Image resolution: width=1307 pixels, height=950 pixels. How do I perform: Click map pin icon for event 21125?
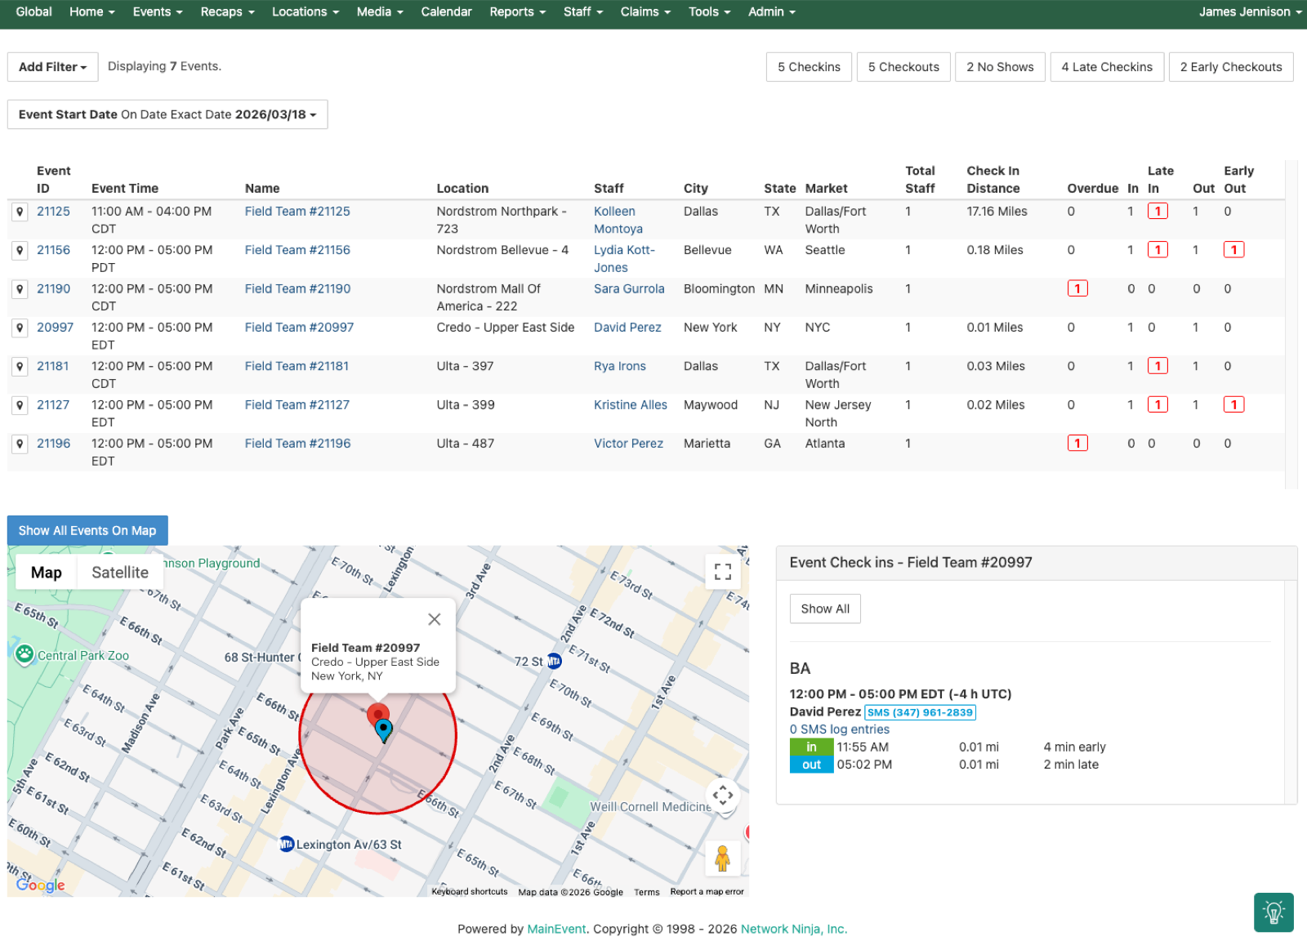pyautogui.click(x=20, y=212)
